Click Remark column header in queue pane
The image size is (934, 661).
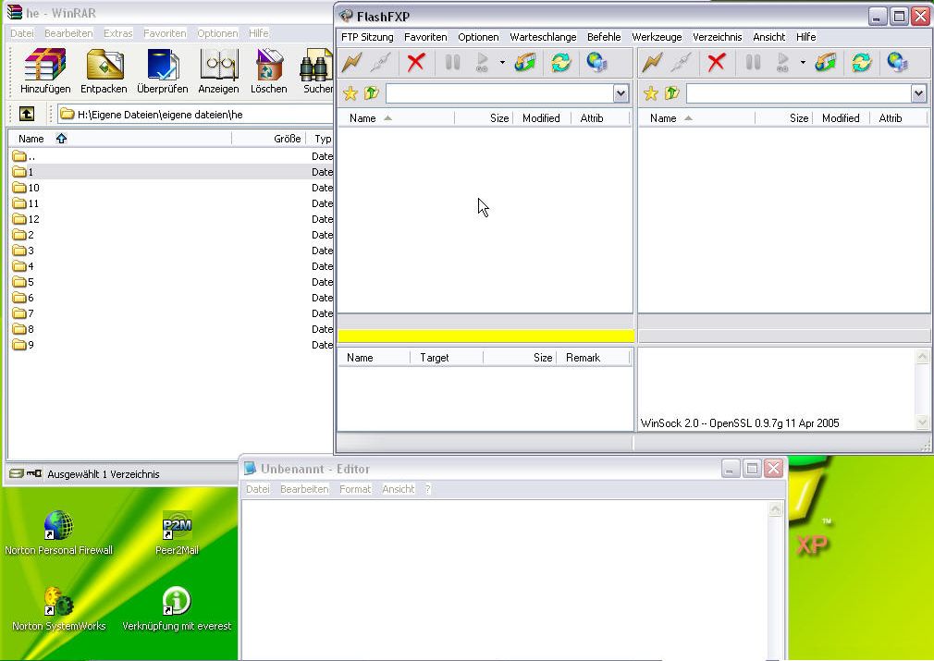point(593,357)
